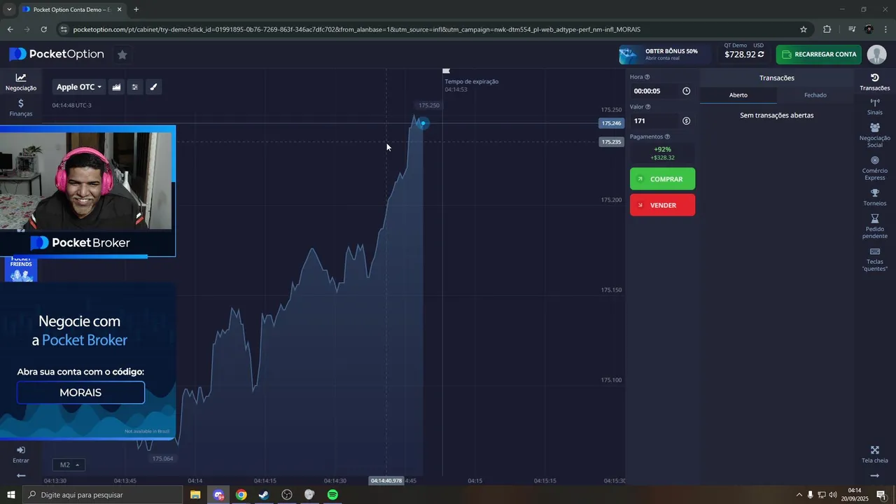Expand the M2 timeframe selector

coord(68,465)
